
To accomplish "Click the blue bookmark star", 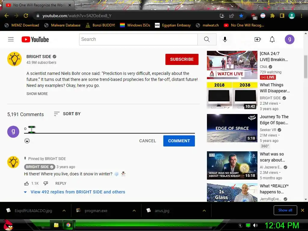I will 241,16.
